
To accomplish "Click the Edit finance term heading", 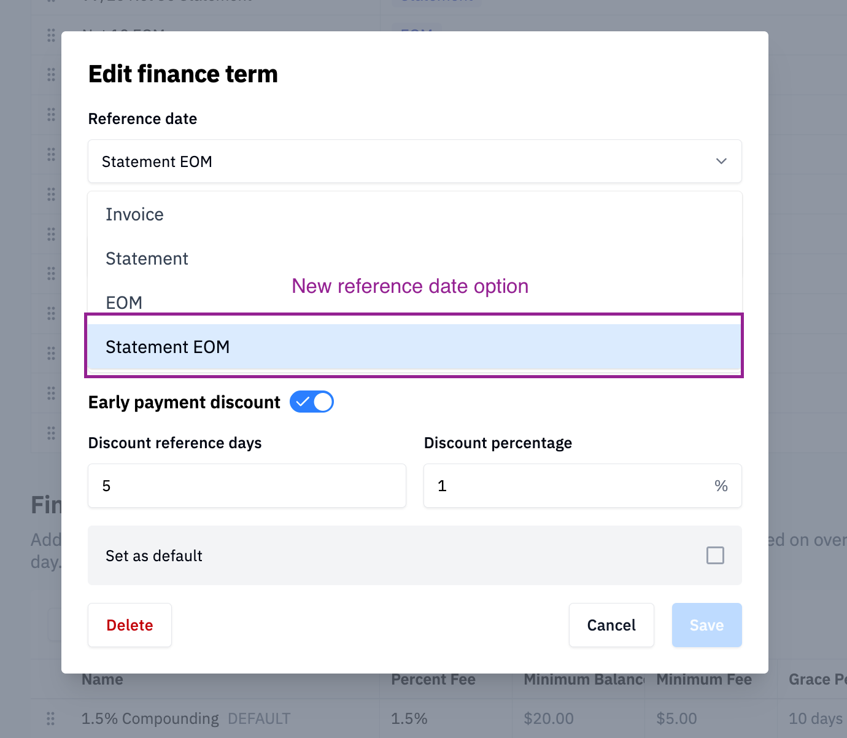I will (183, 74).
